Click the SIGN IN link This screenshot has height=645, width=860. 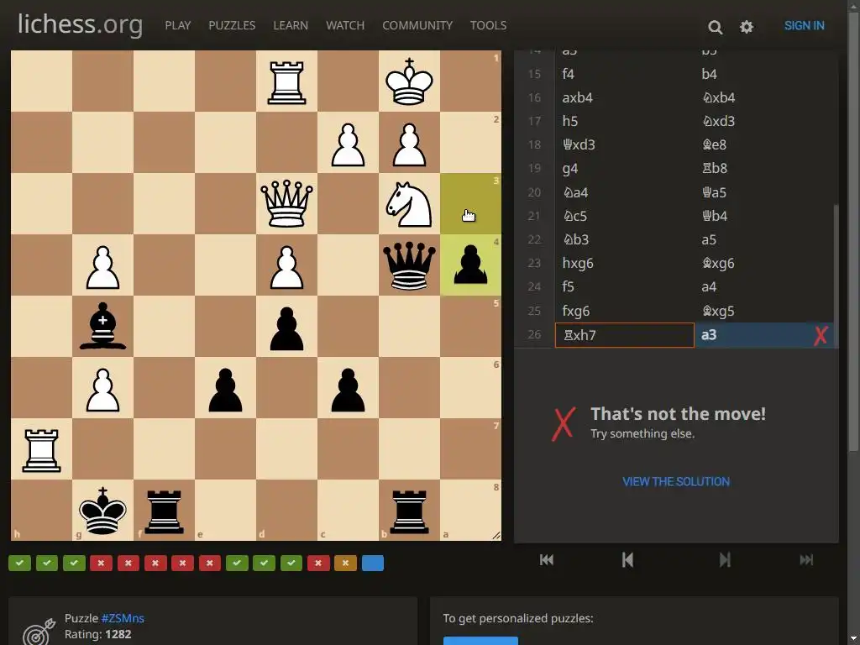click(x=804, y=26)
